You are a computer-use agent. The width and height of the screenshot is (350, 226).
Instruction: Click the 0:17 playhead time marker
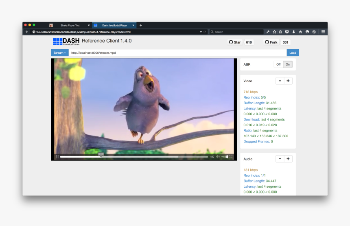pyautogui.click(x=101, y=154)
